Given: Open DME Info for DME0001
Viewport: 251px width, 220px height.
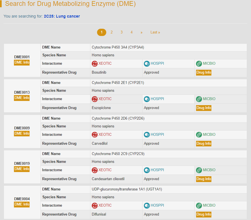Looking at the screenshot, I should point(22,62).
